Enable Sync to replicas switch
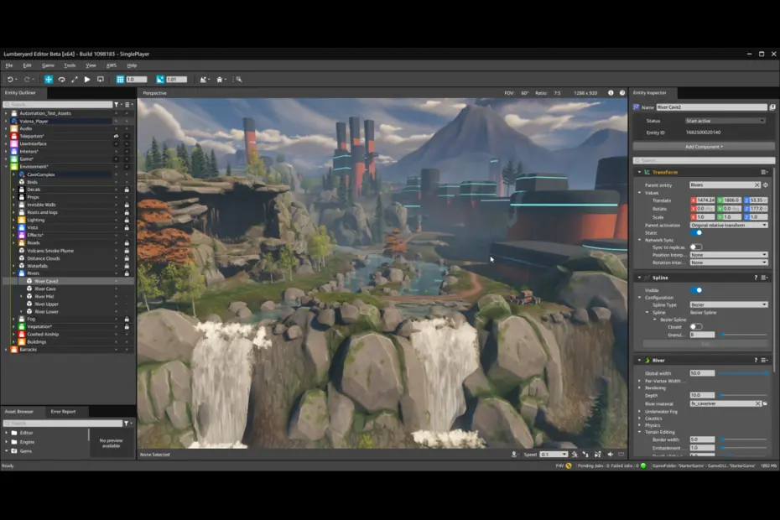 tap(696, 247)
